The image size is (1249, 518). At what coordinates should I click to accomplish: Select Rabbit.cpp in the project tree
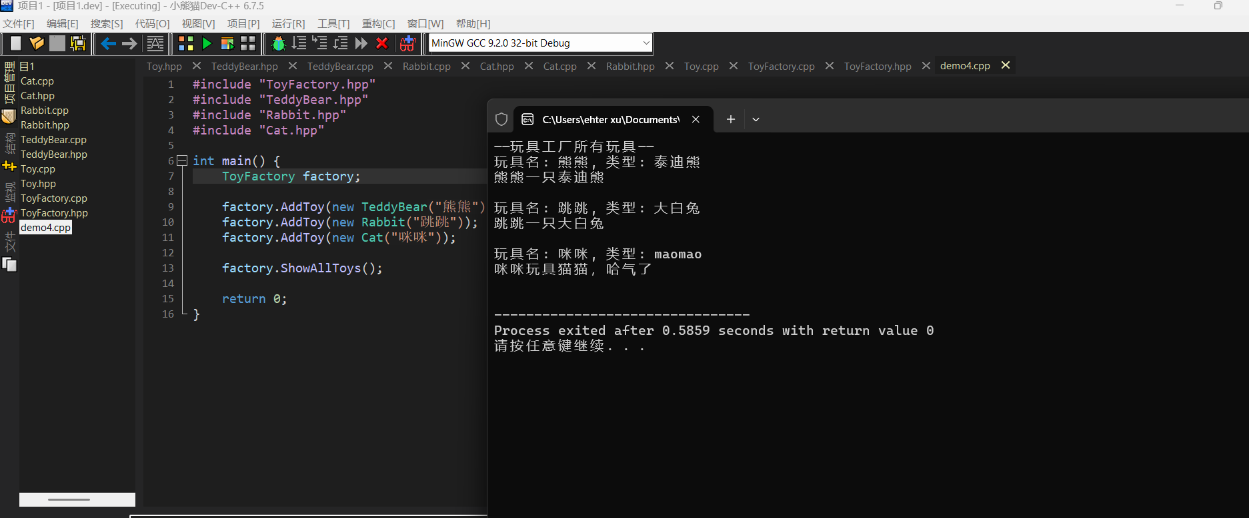45,111
